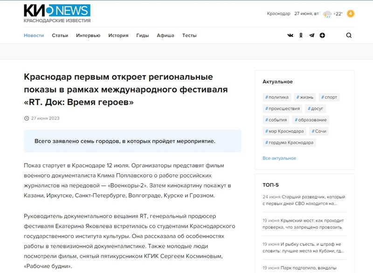Go to the Статьи section
Screen dimensions: 373x273
pyautogui.click(x=60, y=35)
